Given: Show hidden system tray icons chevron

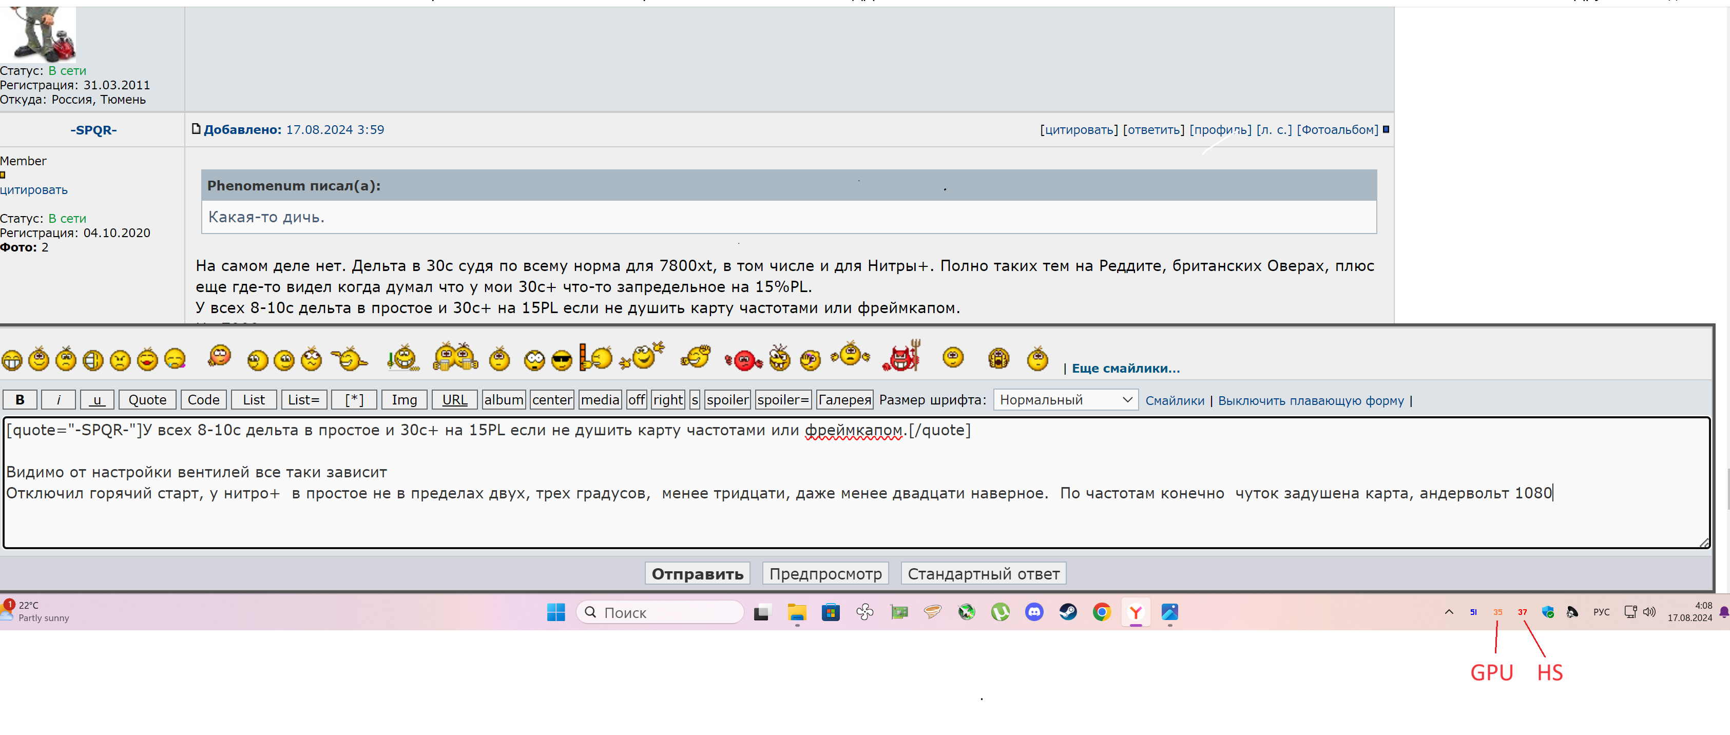Looking at the screenshot, I should [x=1449, y=611].
